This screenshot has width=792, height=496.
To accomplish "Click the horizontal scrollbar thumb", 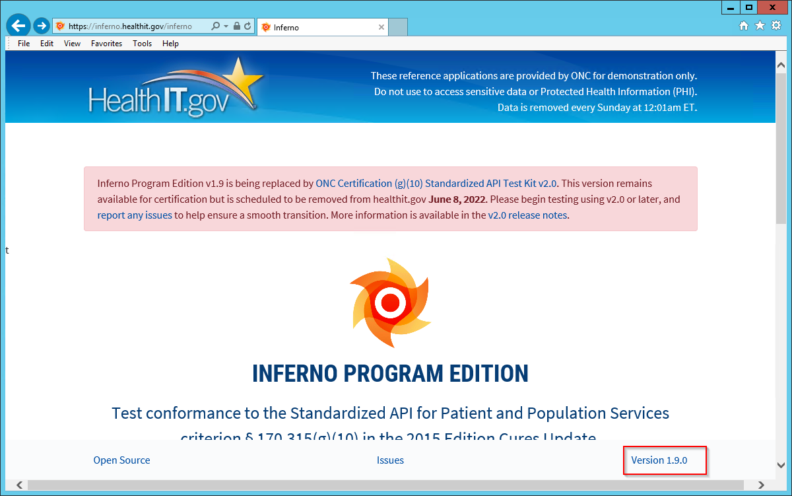I will click(385, 485).
